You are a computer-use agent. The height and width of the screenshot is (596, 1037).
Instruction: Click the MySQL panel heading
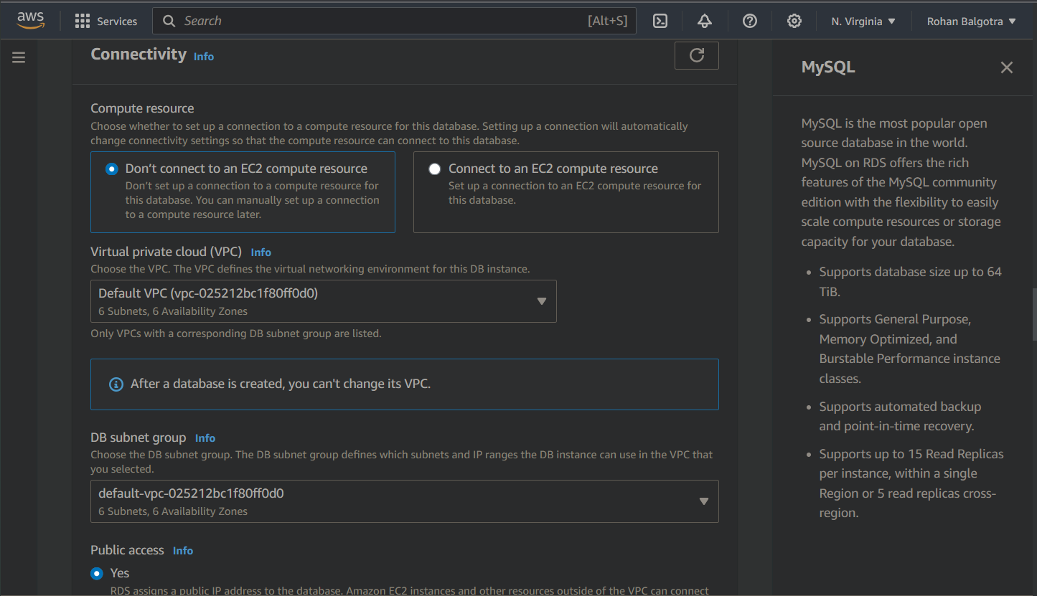coord(828,67)
